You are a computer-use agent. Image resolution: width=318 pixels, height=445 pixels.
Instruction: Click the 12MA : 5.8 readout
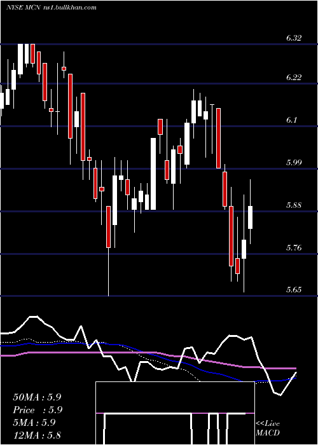coord(37,435)
